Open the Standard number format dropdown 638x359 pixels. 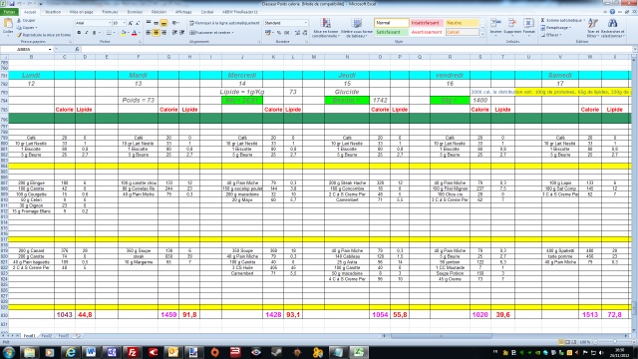click(306, 23)
